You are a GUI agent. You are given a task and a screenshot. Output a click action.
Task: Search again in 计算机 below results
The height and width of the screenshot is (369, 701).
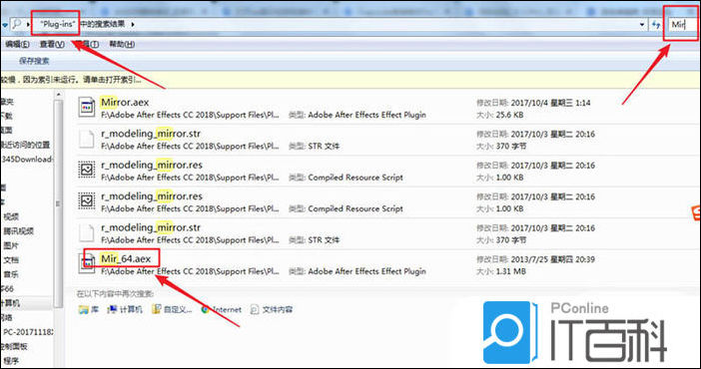125,309
